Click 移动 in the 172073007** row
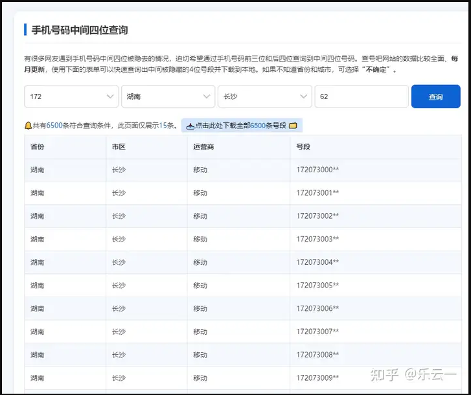The height and width of the screenshot is (395, 471). tap(200, 332)
